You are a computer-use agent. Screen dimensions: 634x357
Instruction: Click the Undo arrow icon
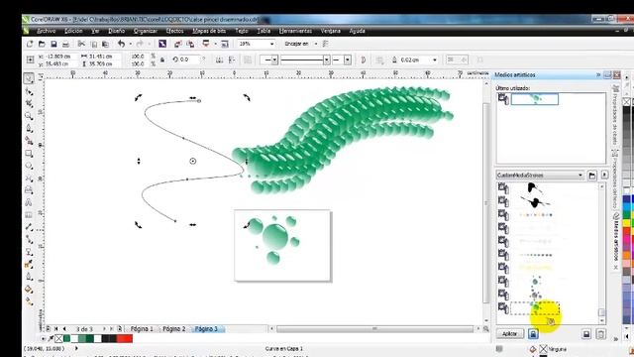pos(121,44)
